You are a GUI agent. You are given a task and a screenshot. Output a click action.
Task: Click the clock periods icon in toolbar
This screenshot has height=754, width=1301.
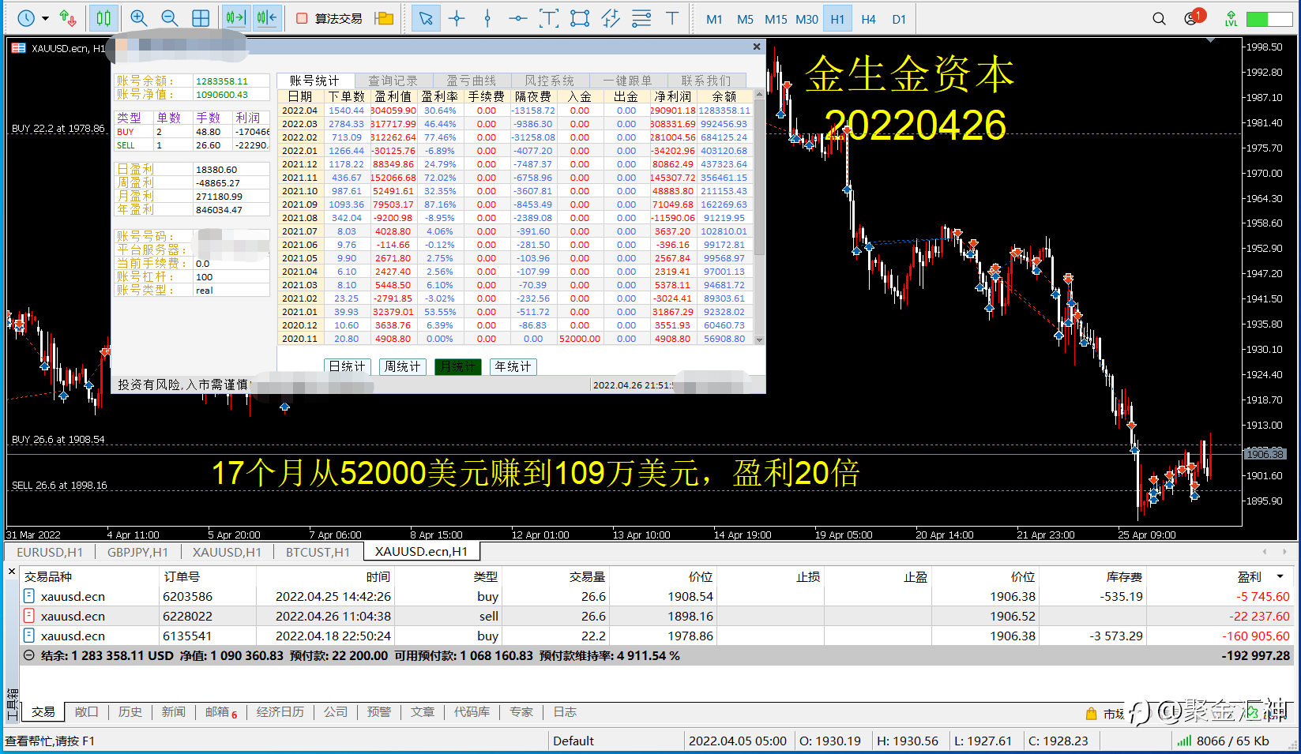click(26, 18)
